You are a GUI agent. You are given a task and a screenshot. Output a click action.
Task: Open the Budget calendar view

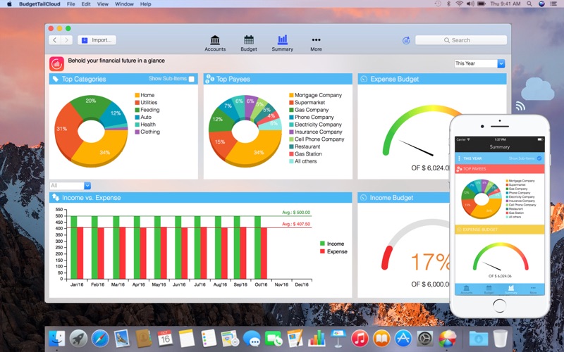249,44
